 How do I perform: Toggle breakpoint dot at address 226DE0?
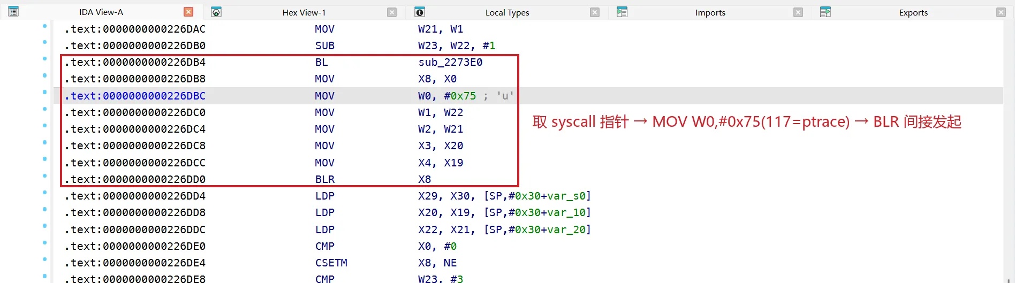pos(44,243)
